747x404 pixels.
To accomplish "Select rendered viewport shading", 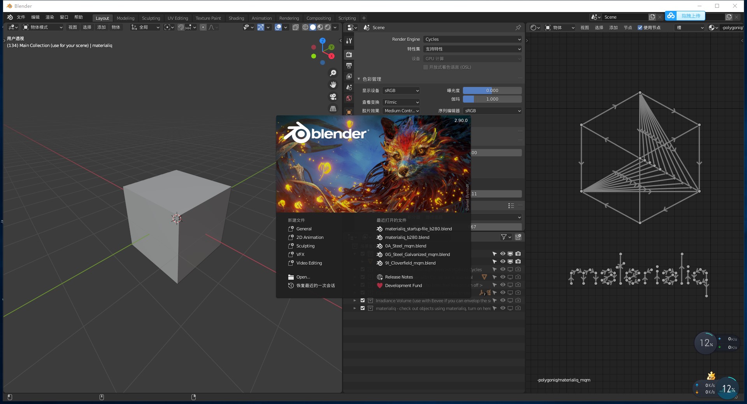I will 328,27.
